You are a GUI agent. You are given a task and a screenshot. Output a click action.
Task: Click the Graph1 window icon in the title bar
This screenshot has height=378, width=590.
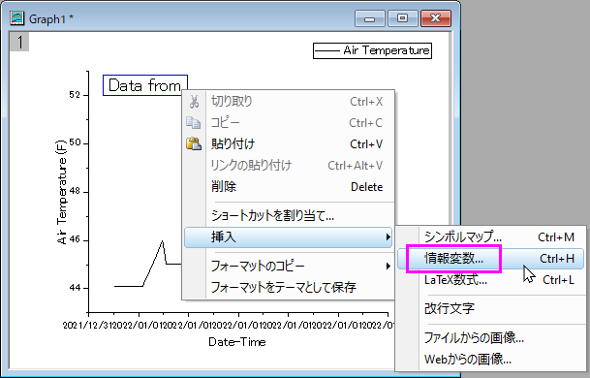click(x=17, y=18)
